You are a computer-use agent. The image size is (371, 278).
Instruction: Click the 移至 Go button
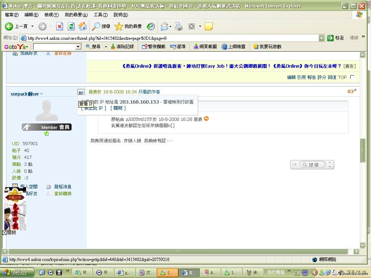tap(335, 38)
